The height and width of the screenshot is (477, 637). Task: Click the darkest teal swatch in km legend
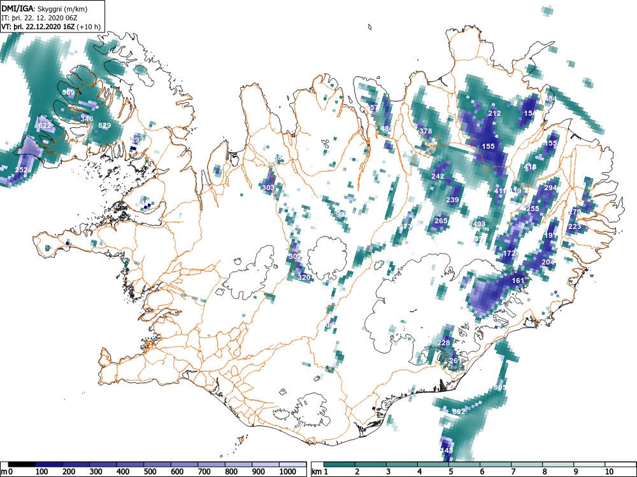coord(340,464)
